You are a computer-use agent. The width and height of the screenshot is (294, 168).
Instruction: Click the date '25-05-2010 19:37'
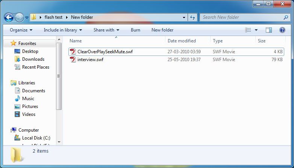184,60
